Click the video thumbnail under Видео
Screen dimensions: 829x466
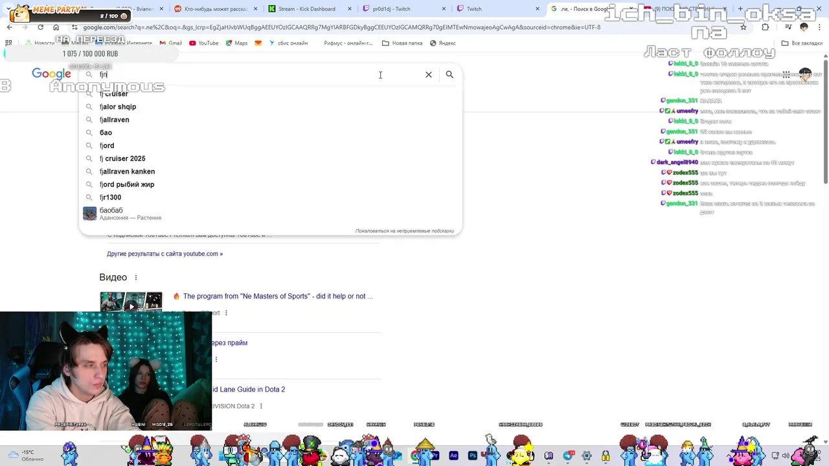pyautogui.click(x=131, y=302)
